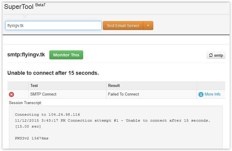Click the refresh icon on the smtp button

pyautogui.click(x=211, y=55)
